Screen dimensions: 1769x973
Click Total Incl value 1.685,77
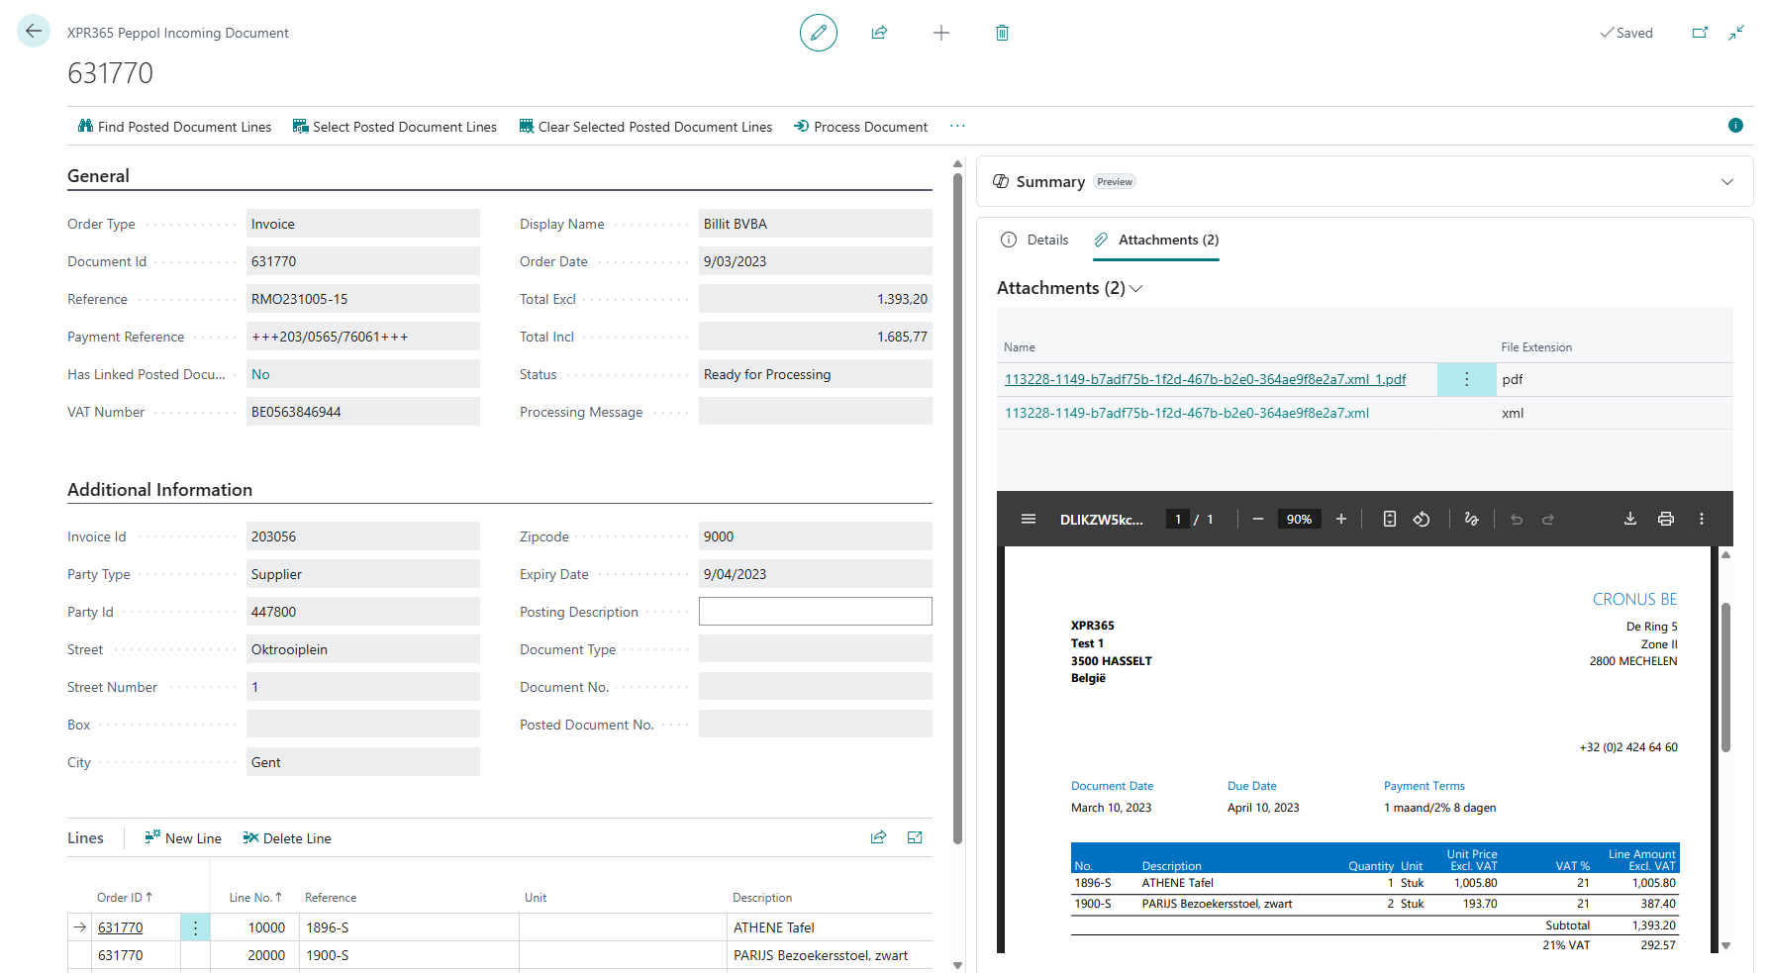[x=816, y=337]
